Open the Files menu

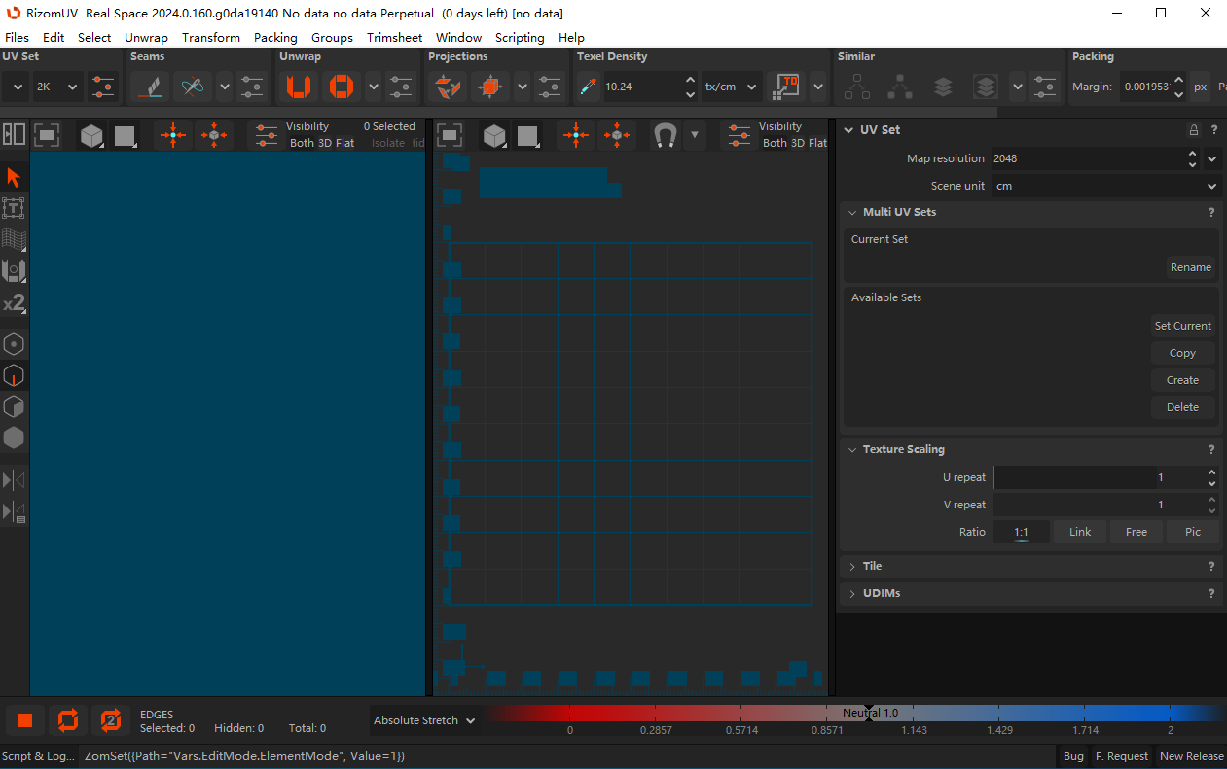pyautogui.click(x=17, y=37)
